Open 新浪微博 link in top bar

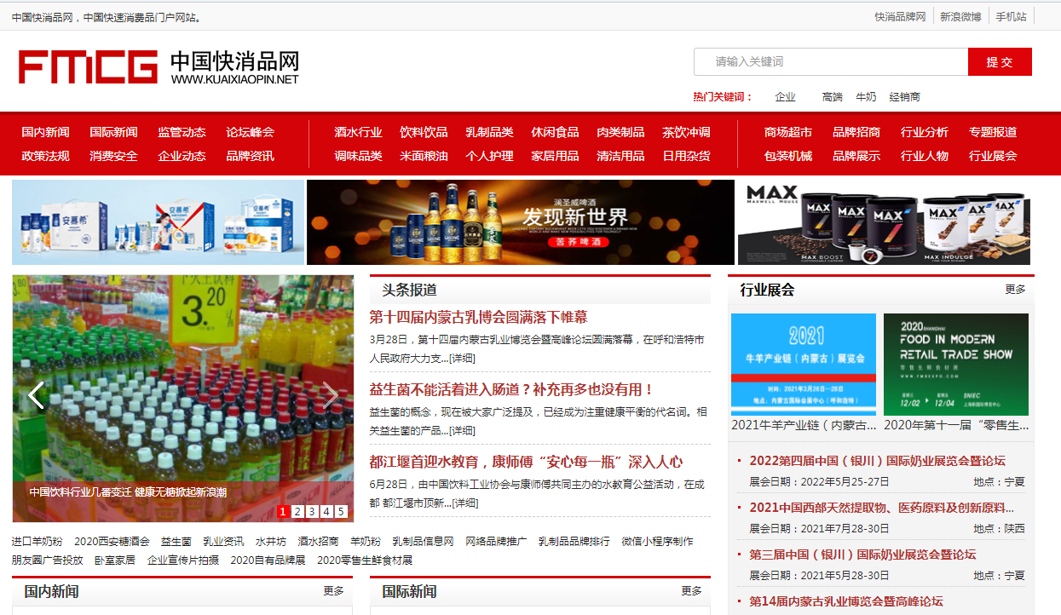[960, 16]
